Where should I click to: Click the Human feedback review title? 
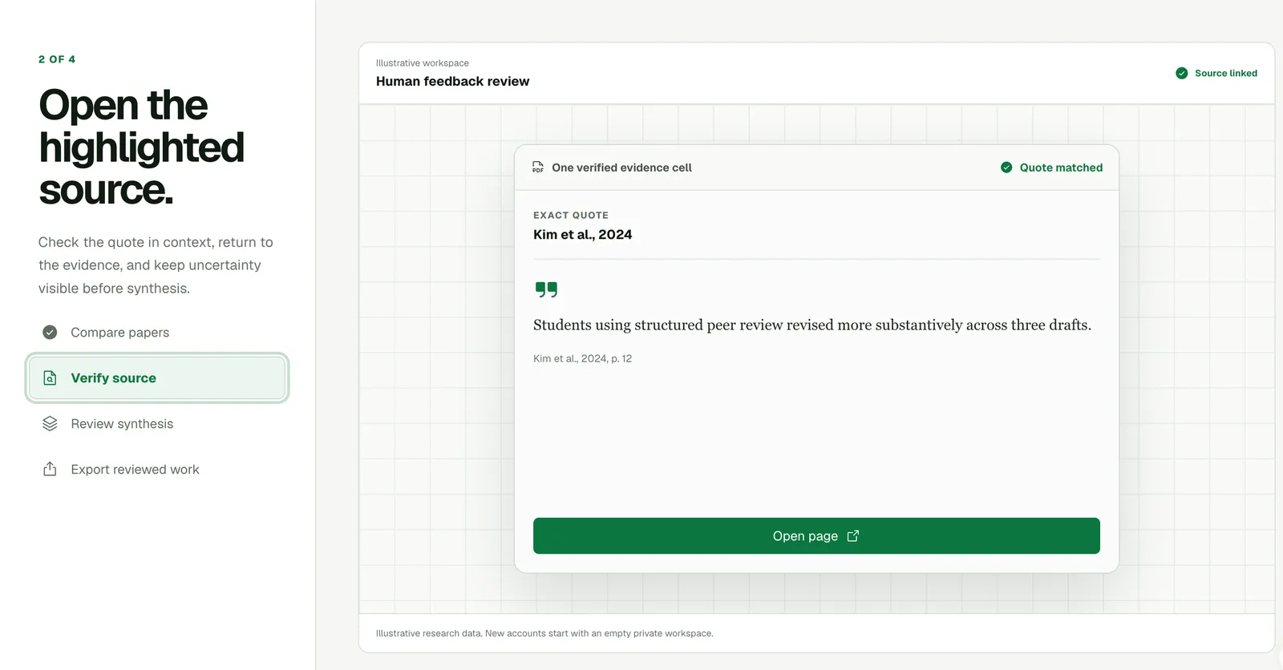(453, 81)
